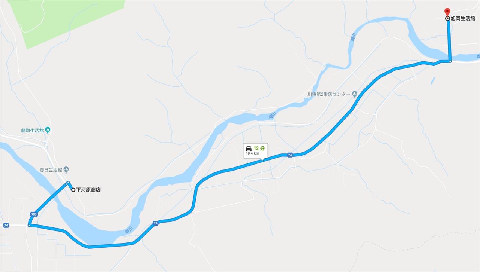The width and height of the screenshot is (480, 272).
Task: Click the 萠別生活館 text label
Action: (x=33, y=131)
